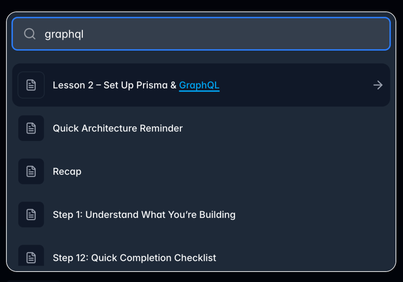
Task: Click the right arrow on the Lesson 2 result
Action: [x=378, y=85]
